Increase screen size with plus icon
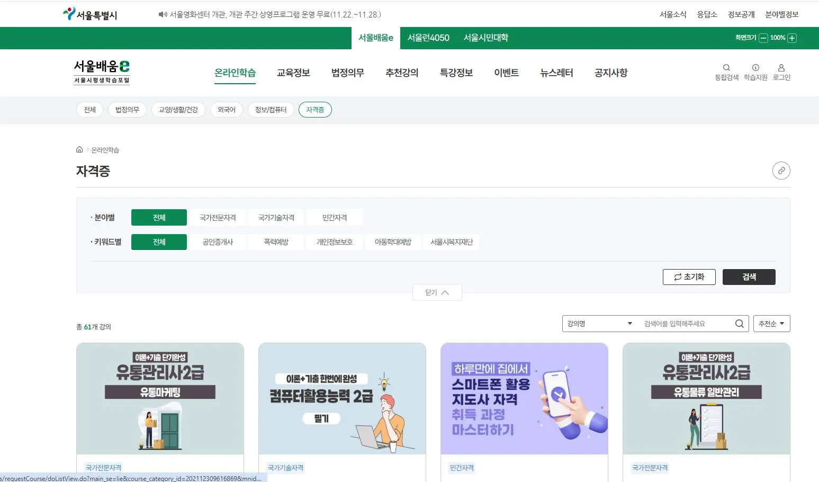The image size is (819, 482). tap(792, 38)
